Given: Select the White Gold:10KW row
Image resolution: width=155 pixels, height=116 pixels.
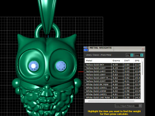Looking at the screenshot, I should pos(113,91).
